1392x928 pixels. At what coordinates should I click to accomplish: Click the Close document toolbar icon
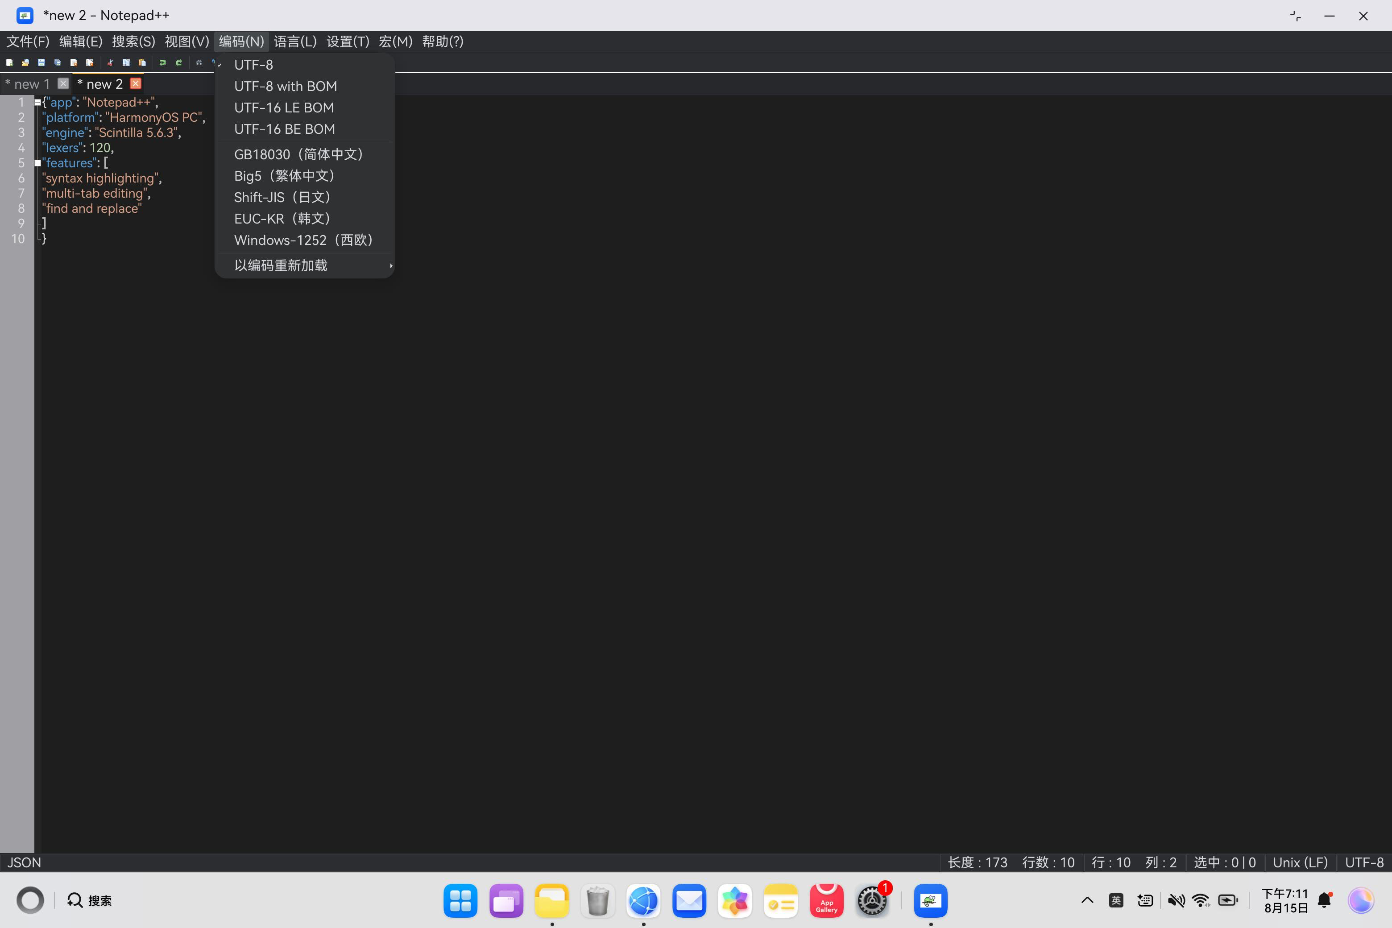73,62
